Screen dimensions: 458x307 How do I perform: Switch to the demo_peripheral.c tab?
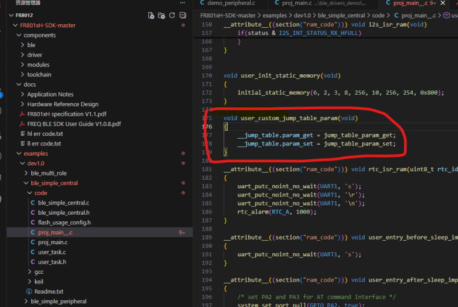pyautogui.click(x=231, y=3)
